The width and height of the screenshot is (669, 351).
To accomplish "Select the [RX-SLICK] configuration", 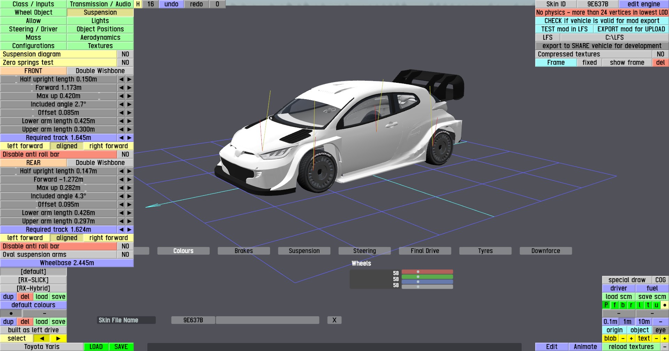I will pyautogui.click(x=33, y=280).
